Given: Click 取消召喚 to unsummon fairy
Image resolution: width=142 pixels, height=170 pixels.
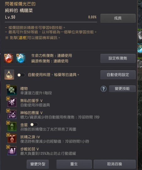Looking at the screenshot, I should pos(114,164).
